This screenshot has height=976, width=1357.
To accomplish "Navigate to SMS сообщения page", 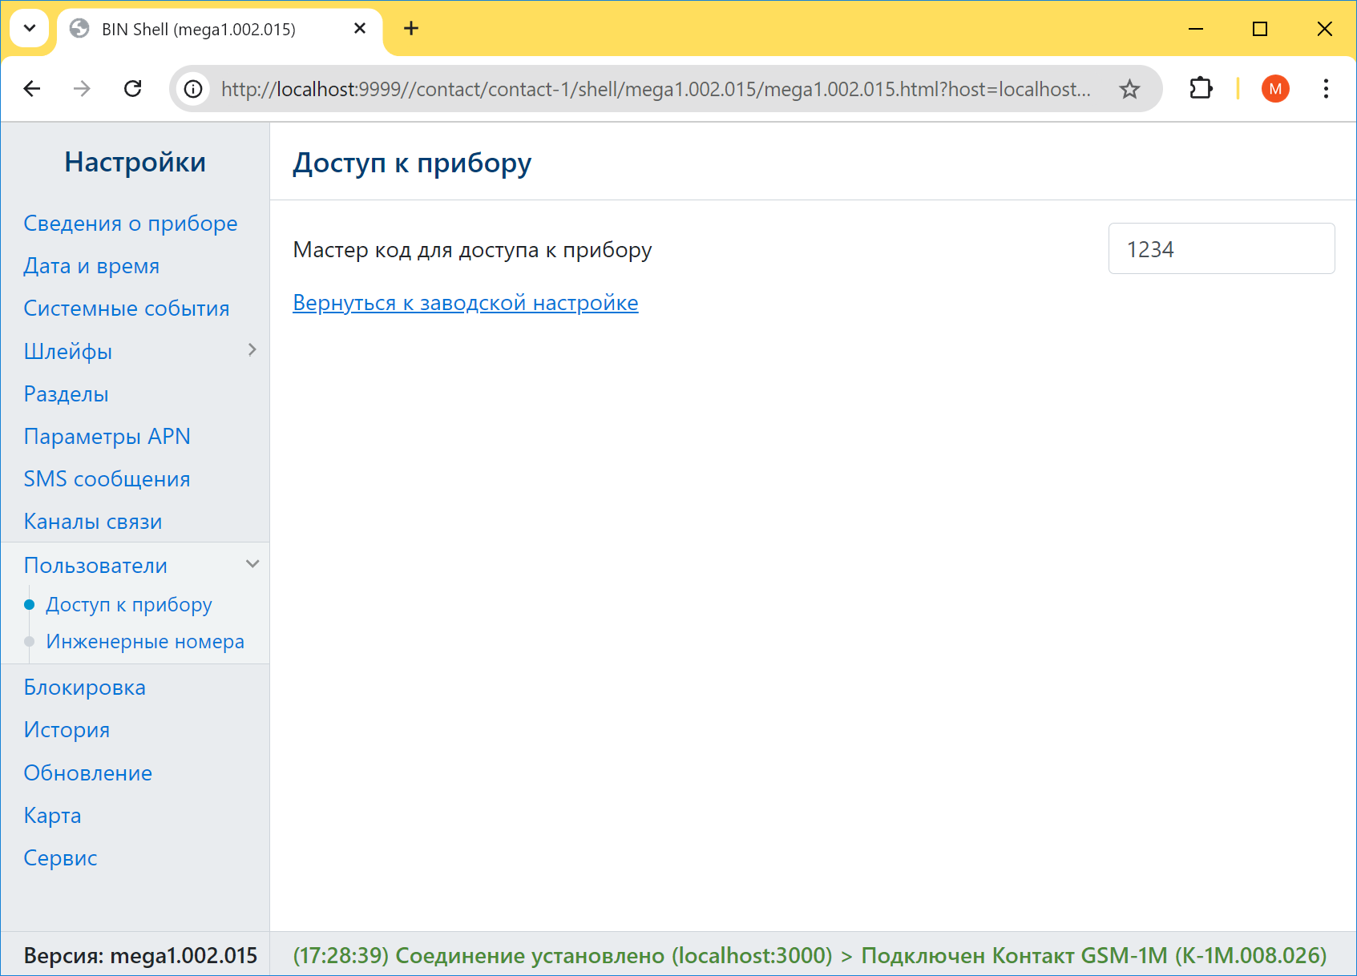I will point(107,479).
